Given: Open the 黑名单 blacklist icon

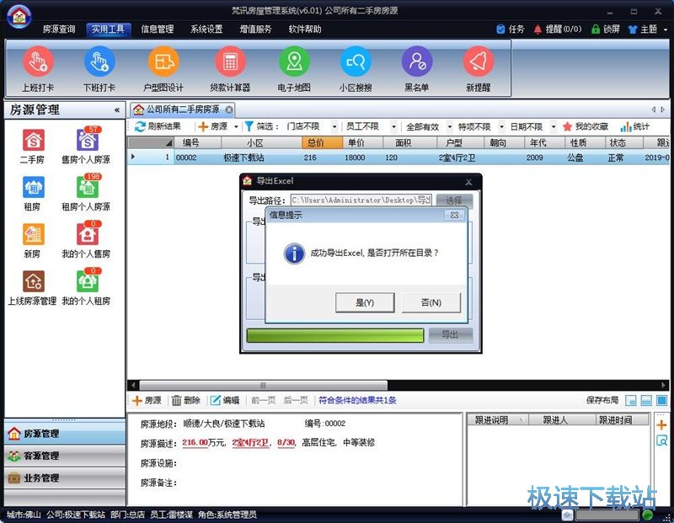Looking at the screenshot, I should 417,61.
